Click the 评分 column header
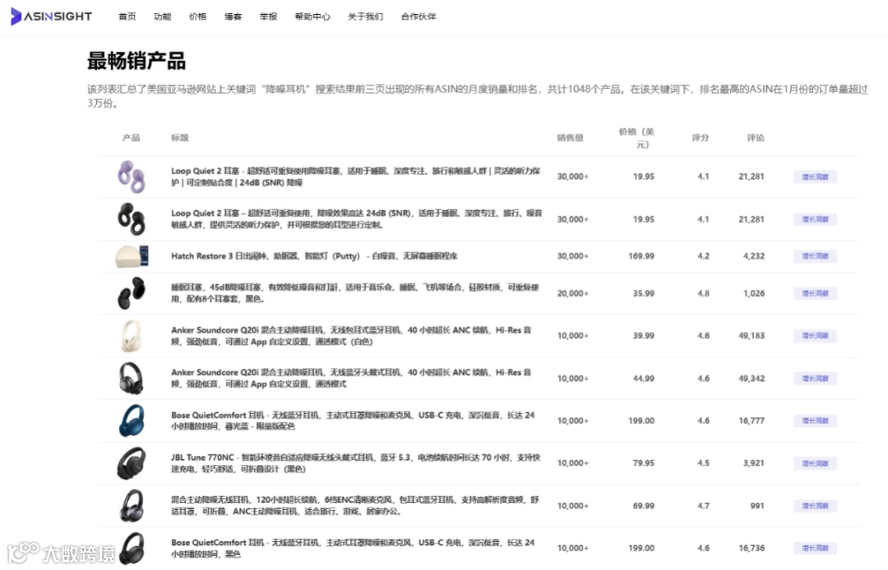888x570 pixels. pyautogui.click(x=700, y=138)
